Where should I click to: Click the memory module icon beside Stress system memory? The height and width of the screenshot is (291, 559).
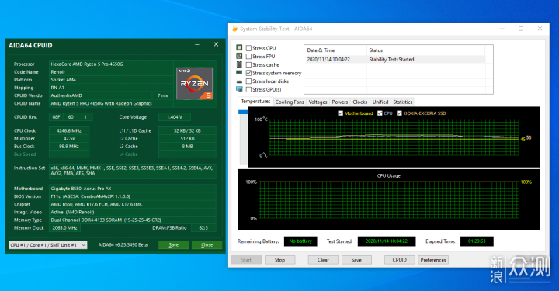tap(239, 73)
